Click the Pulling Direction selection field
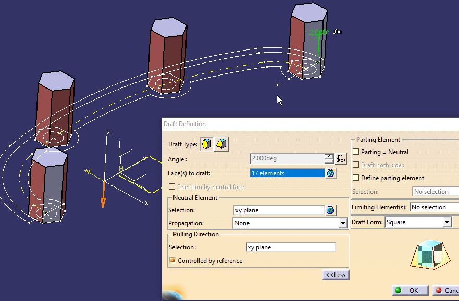The height and width of the screenshot is (301, 459). (x=290, y=247)
